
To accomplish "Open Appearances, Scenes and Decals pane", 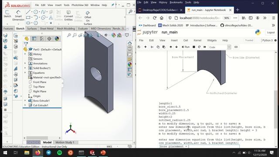I will tap(130, 64).
